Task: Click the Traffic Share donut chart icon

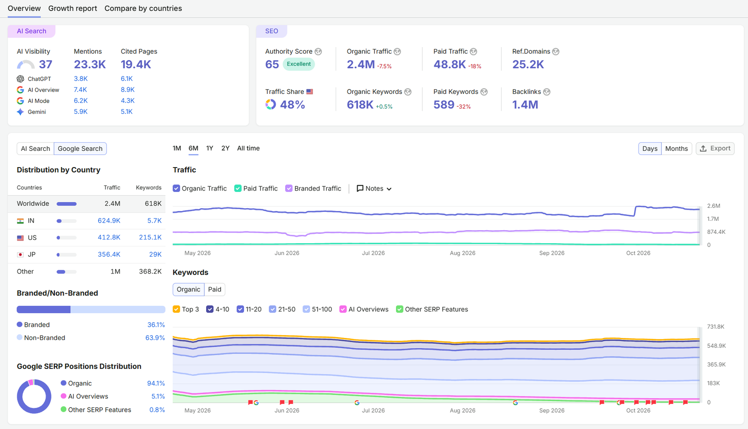Action: tap(271, 105)
